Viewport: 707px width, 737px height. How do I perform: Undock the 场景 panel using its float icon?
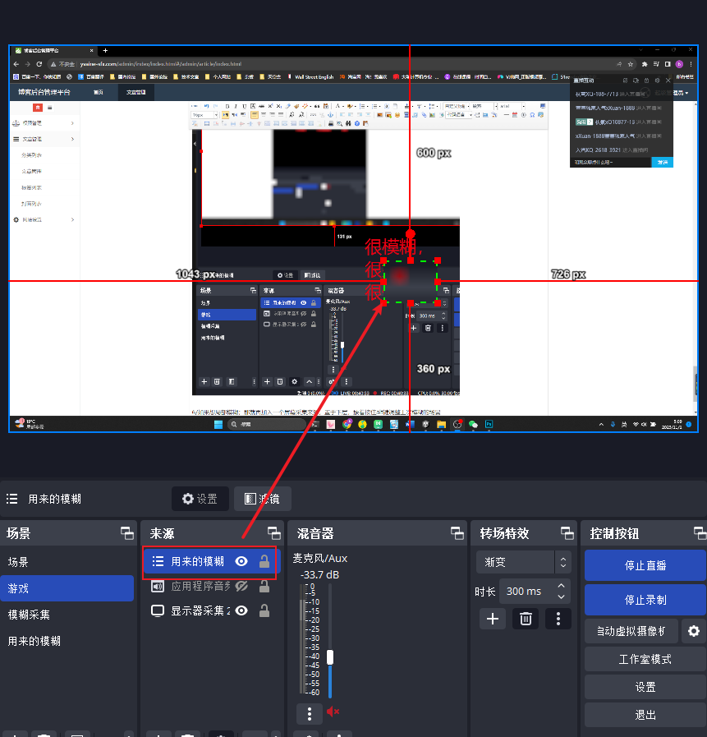126,532
